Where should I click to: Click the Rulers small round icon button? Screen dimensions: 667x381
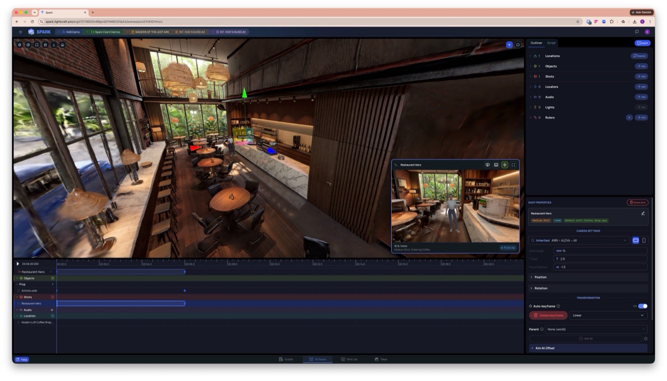pos(629,117)
